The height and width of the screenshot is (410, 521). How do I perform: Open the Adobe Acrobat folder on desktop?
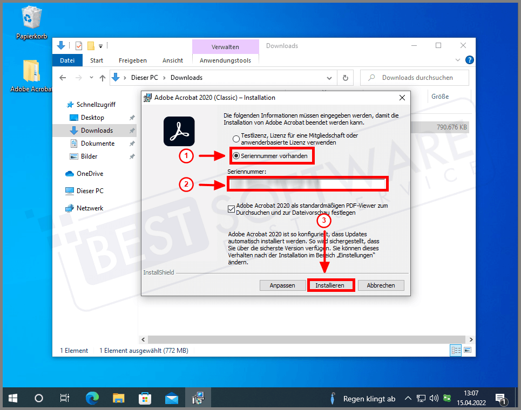(31, 72)
